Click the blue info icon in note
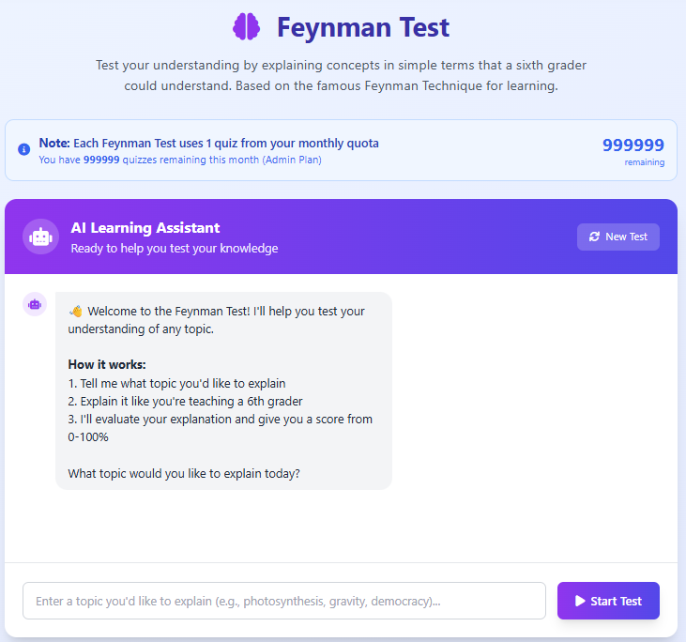This screenshot has width=686, height=642. pos(24,149)
